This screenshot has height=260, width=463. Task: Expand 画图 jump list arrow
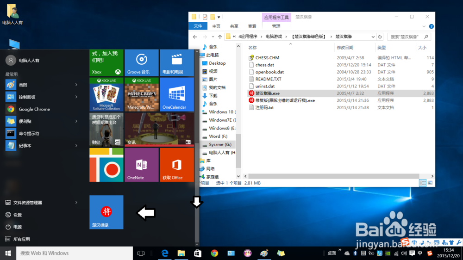[x=76, y=85]
